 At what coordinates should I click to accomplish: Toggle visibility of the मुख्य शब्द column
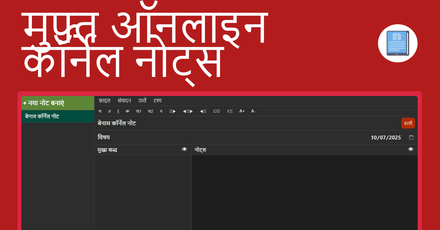click(184, 149)
